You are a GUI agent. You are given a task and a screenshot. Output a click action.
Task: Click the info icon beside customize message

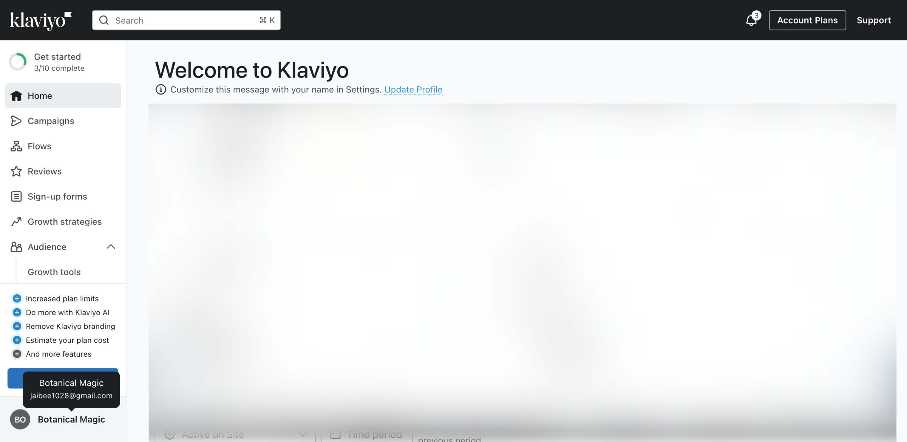(x=160, y=90)
